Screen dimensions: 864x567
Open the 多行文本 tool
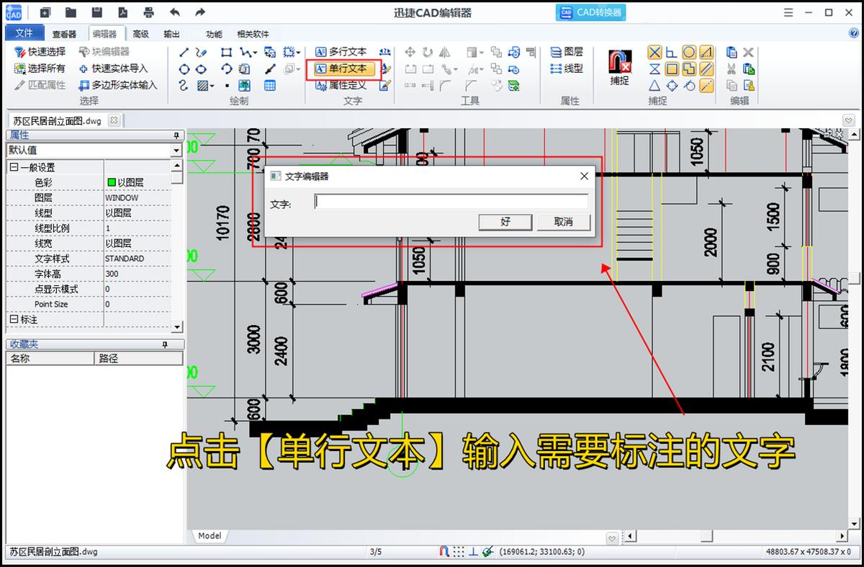346,52
